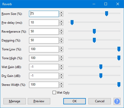Increase Reverberance with up arrow
Image resolution: width=124 pixels, height=108 pixels.
coord(61,30)
